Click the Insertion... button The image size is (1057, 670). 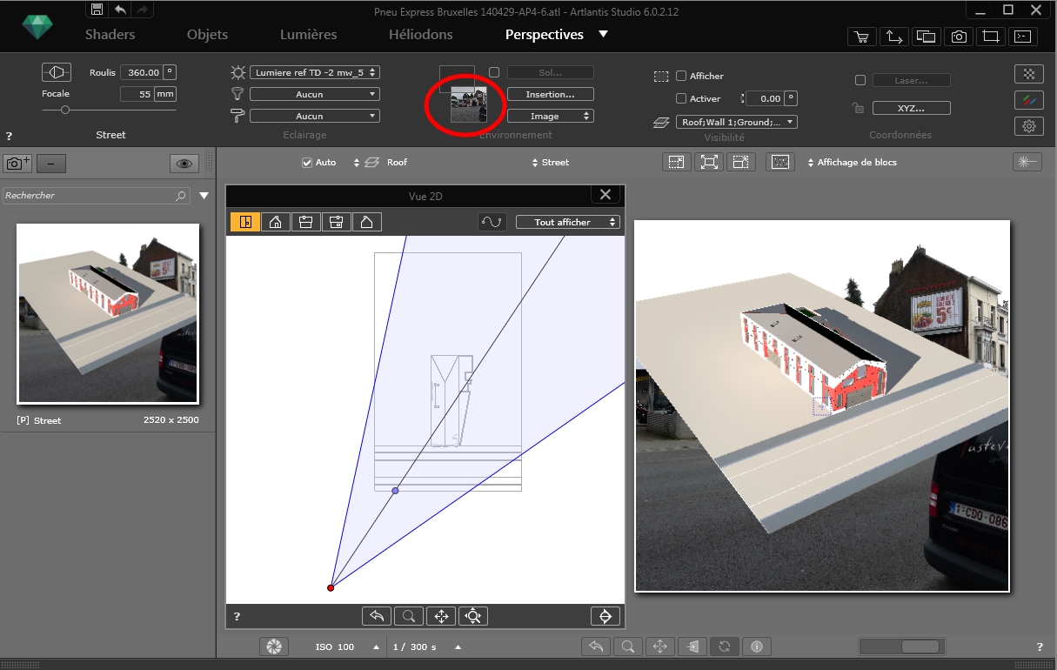tap(550, 94)
